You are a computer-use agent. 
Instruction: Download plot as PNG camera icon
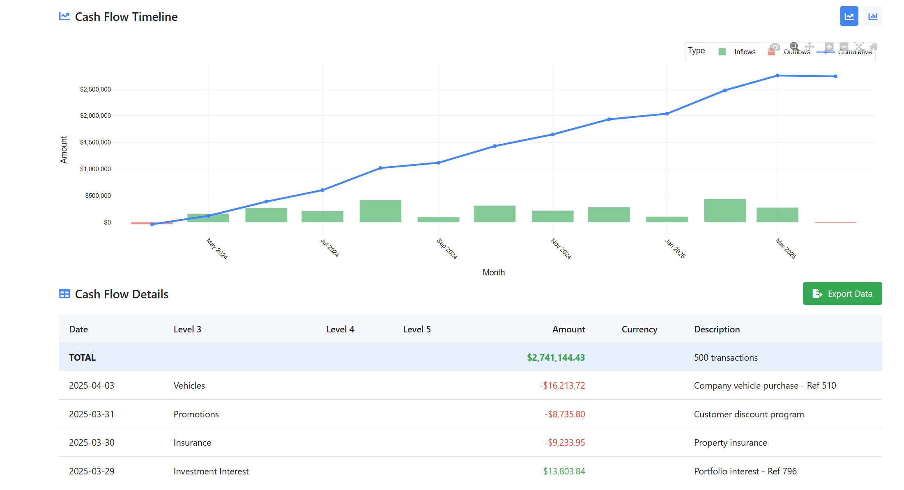[775, 47]
